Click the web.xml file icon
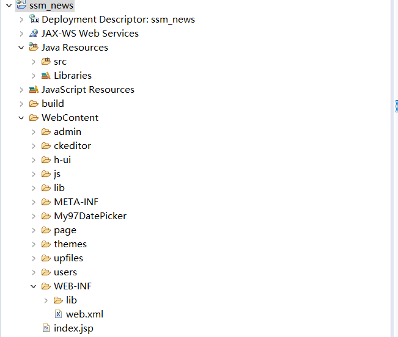 click(x=58, y=314)
